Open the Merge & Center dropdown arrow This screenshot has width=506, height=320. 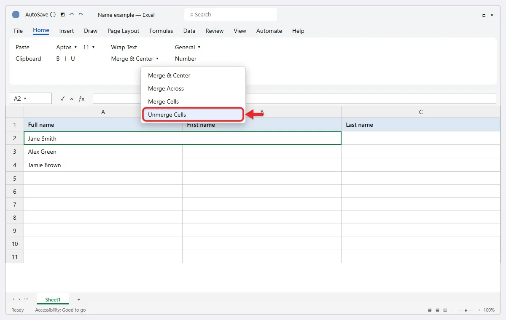[157, 59]
